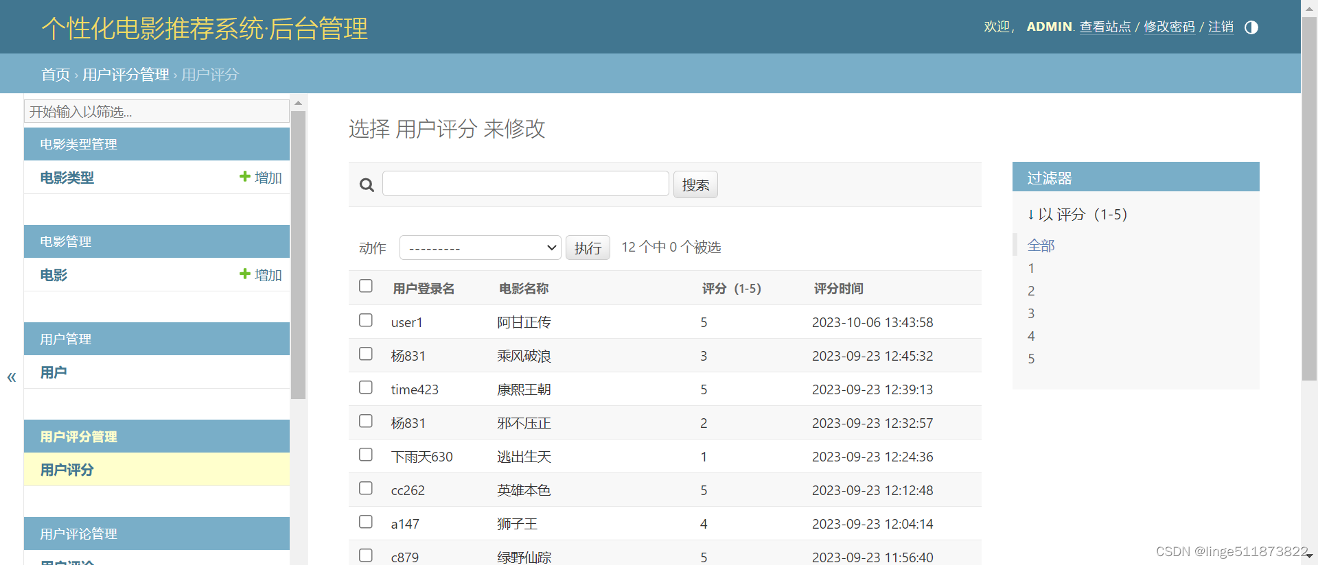
Task: Click into the search text field
Action: [526, 184]
